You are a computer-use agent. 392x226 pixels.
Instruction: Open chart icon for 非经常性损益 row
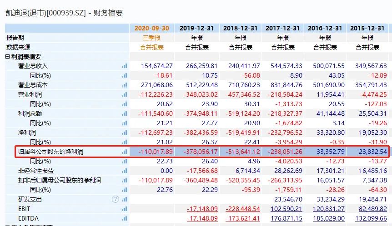(x=125, y=171)
